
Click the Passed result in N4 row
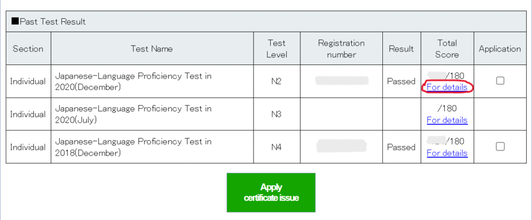[x=402, y=147]
